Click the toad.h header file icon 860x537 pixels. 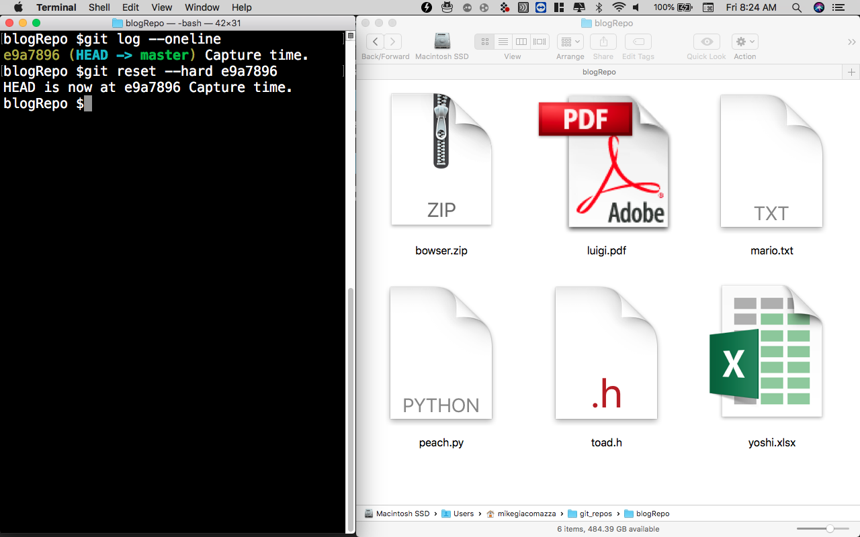[606, 353]
